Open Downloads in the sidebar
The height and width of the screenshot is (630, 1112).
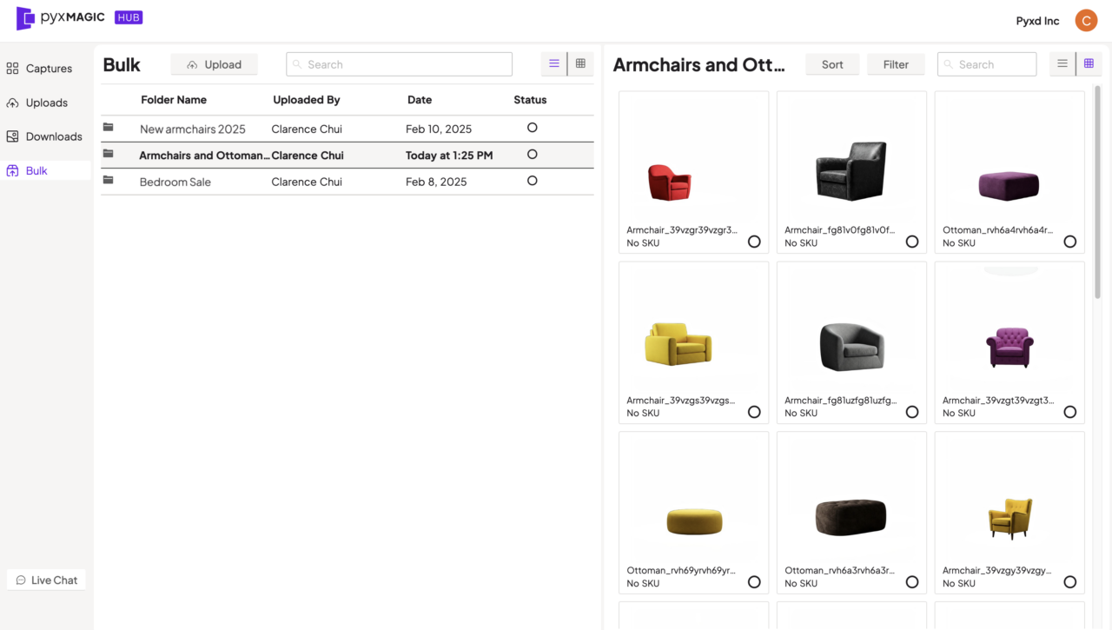coord(53,136)
